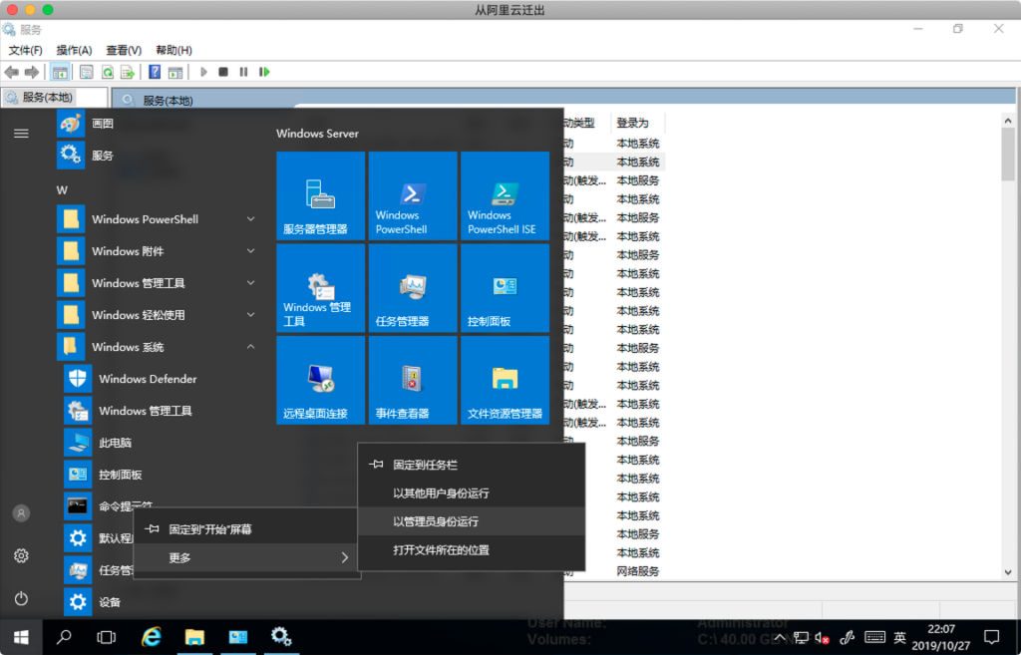1021x655 pixels.
Task: Open Windows PowerShell ISE tile
Action: [504, 195]
